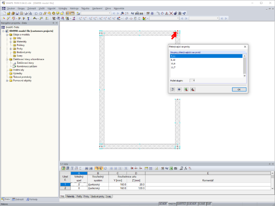This screenshot has width=275, height=206.
Task: Select the Průřezy tree item
Action: click(21, 45)
